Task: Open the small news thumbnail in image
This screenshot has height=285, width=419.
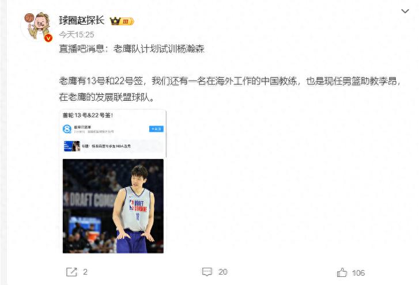Action: [x=71, y=146]
